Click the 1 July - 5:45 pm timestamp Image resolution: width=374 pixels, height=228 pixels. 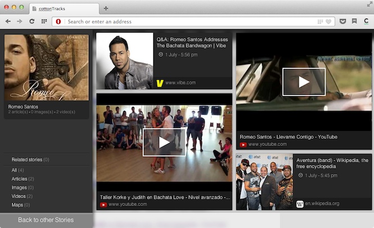coord(321,175)
